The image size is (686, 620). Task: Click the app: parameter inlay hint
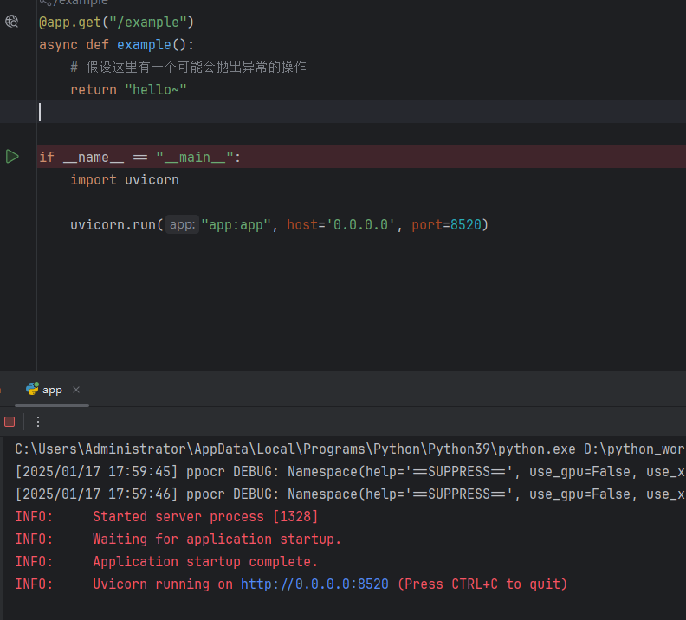coord(182,225)
